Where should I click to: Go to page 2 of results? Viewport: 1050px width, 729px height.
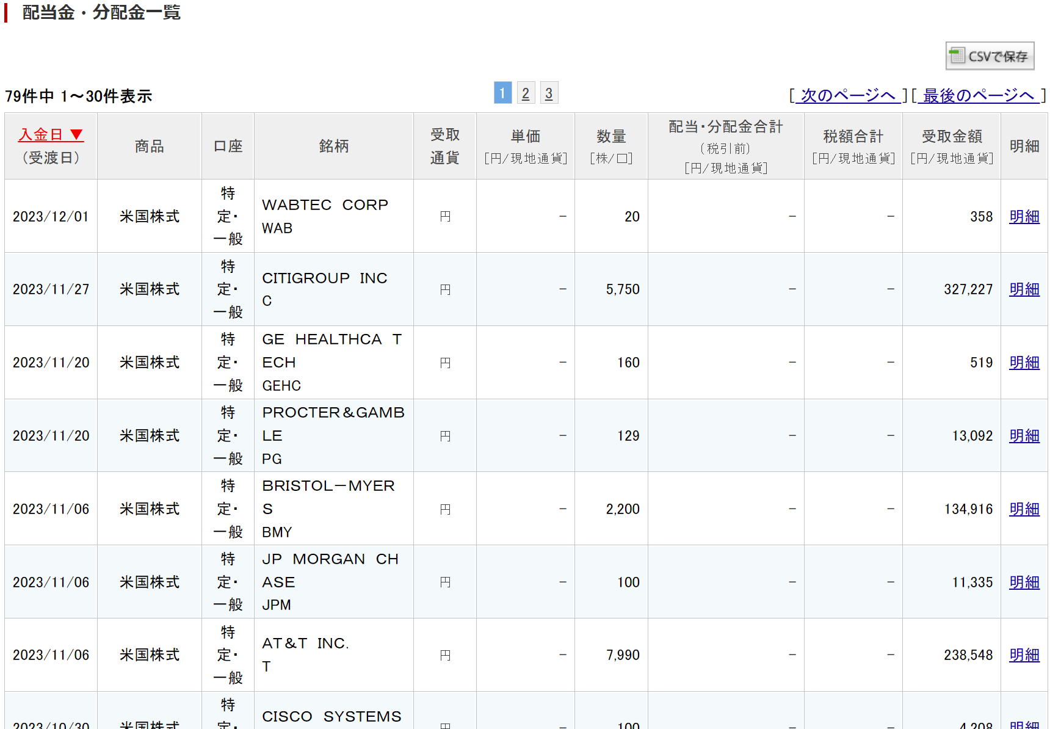(x=526, y=93)
